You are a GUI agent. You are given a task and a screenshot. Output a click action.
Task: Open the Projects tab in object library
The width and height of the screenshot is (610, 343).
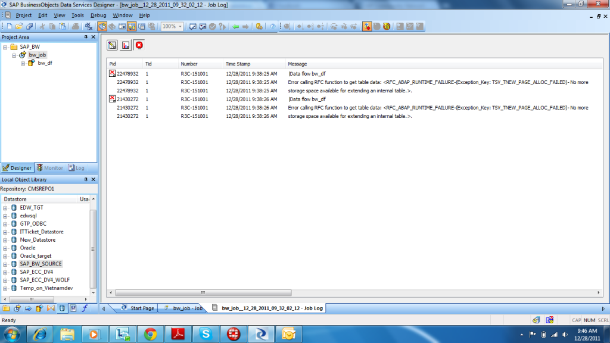click(x=6, y=308)
